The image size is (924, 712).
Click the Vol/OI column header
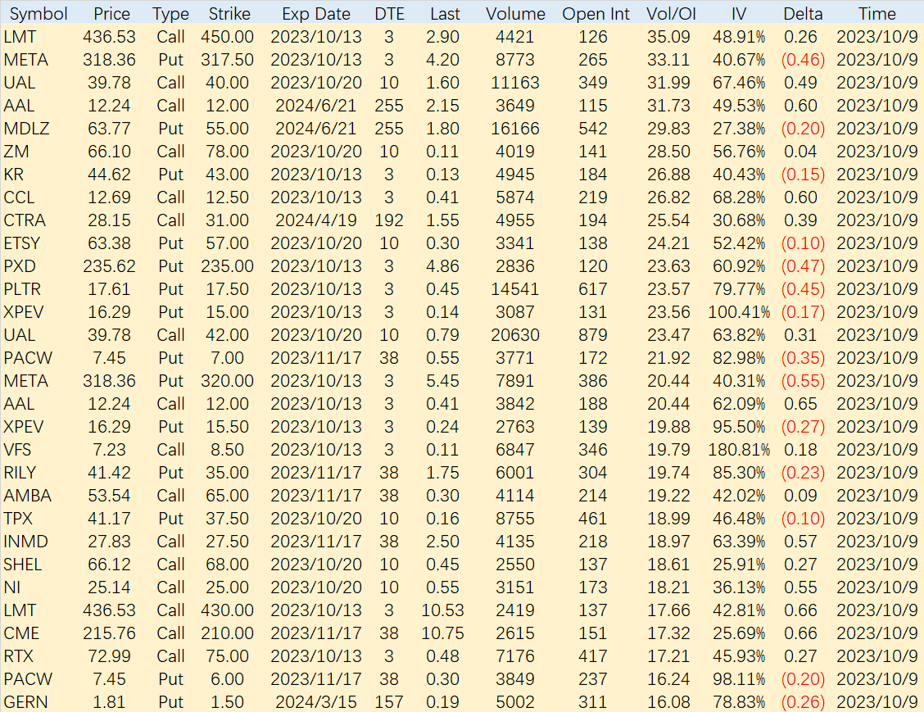pos(671,14)
